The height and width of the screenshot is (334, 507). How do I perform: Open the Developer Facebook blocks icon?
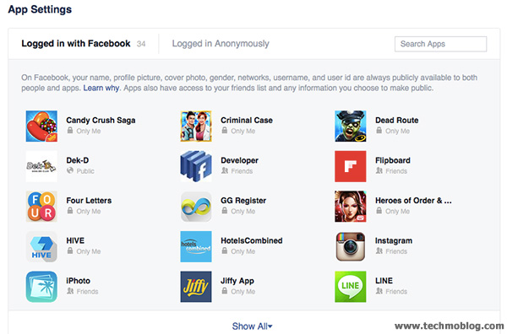pos(196,166)
